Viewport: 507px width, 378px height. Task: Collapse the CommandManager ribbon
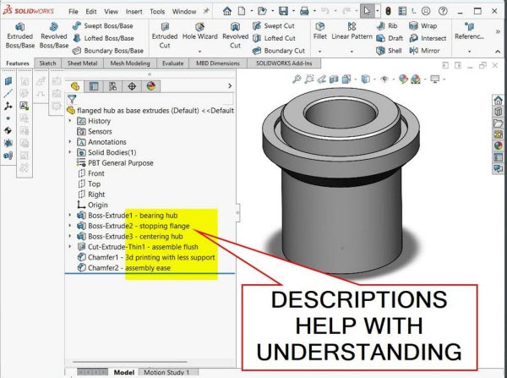498,52
